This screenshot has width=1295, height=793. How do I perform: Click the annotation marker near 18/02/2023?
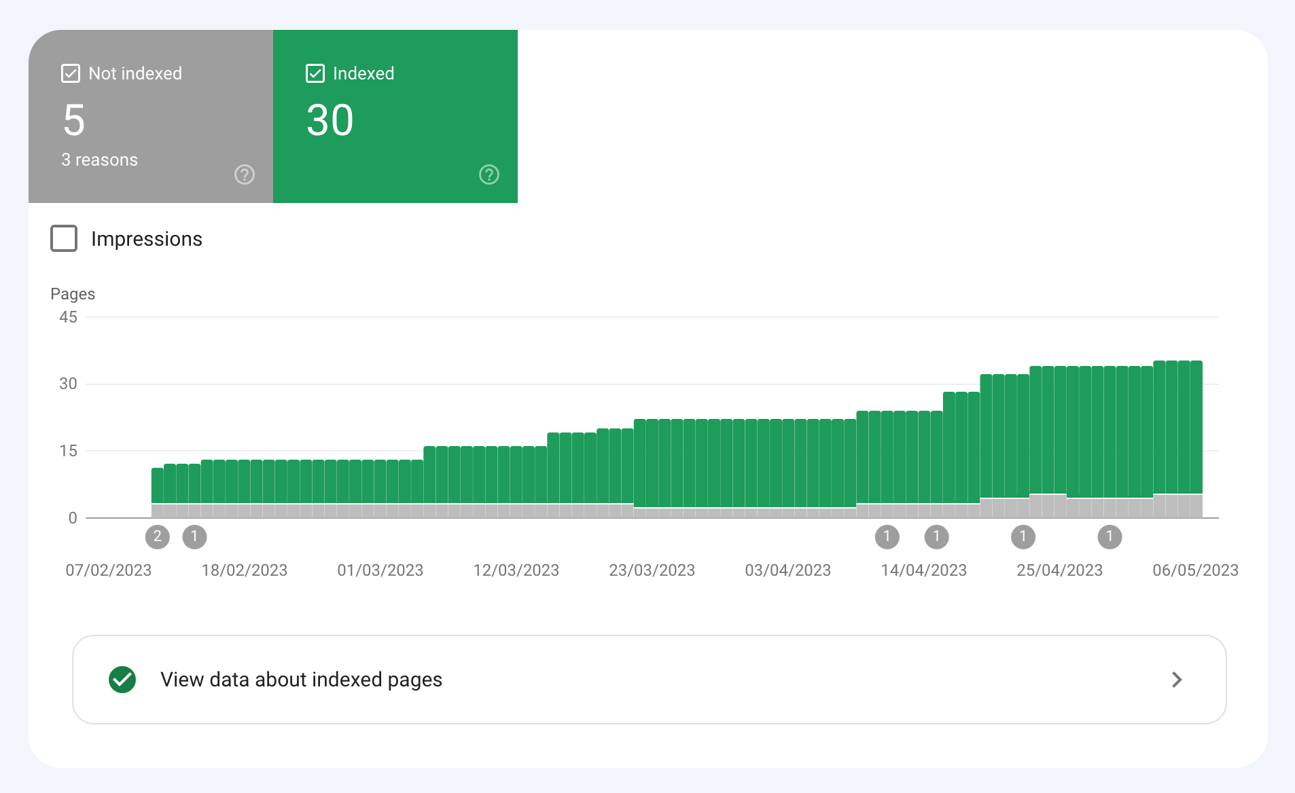coord(194,537)
